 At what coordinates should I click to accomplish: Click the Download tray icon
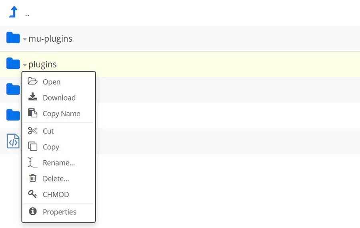[33, 97]
